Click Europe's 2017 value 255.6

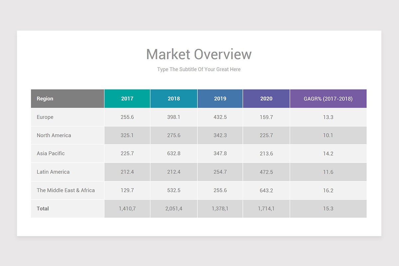[x=127, y=117]
